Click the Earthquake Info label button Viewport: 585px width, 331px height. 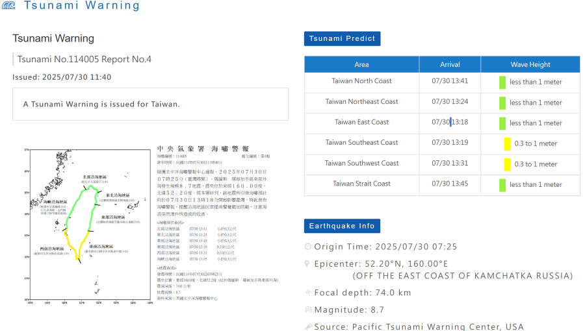[x=342, y=226]
